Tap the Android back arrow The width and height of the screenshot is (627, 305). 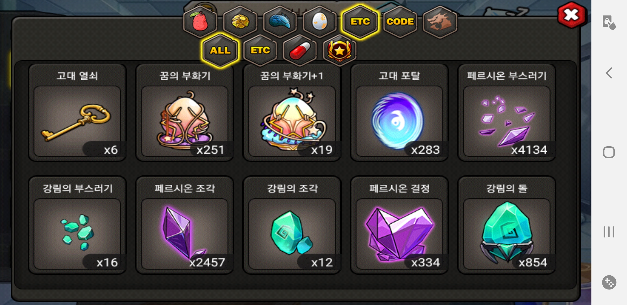point(609,73)
